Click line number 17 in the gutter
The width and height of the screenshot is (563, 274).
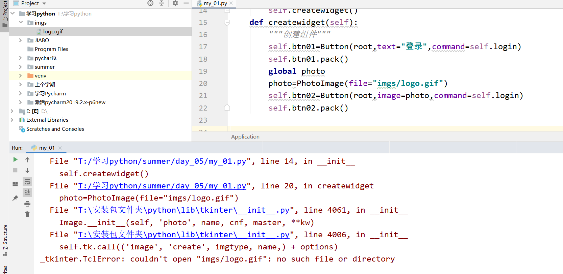pyautogui.click(x=203, y=47)
